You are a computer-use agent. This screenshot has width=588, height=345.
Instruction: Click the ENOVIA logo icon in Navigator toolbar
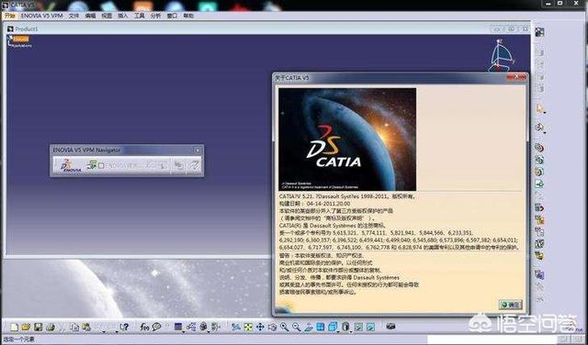[x=70, y=165]
